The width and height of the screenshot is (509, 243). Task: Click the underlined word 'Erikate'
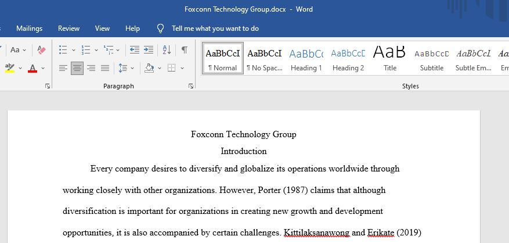[x=381, y=233]
